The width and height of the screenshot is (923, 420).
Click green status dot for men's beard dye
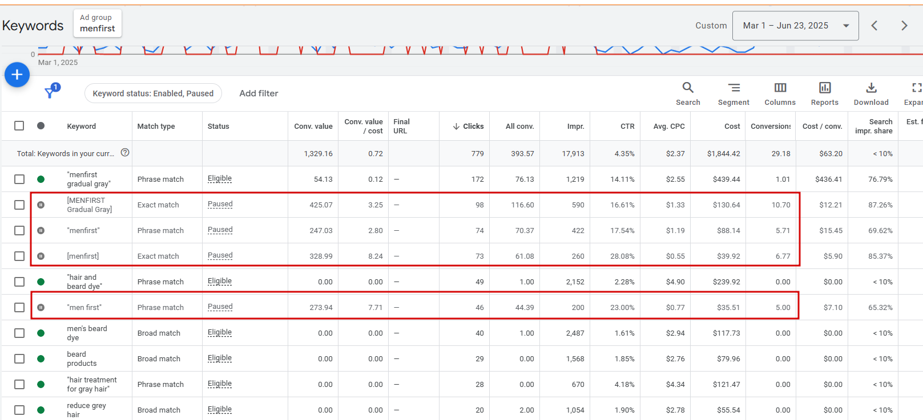[x=41, y=333]
